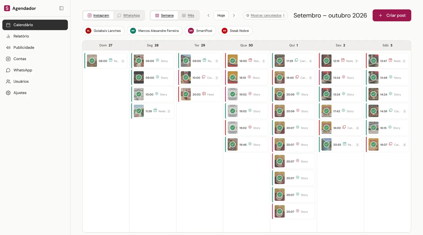Open Tuesday's 10:00 carousel post
The image size is (423, 235).
click(x=200, y=77)
